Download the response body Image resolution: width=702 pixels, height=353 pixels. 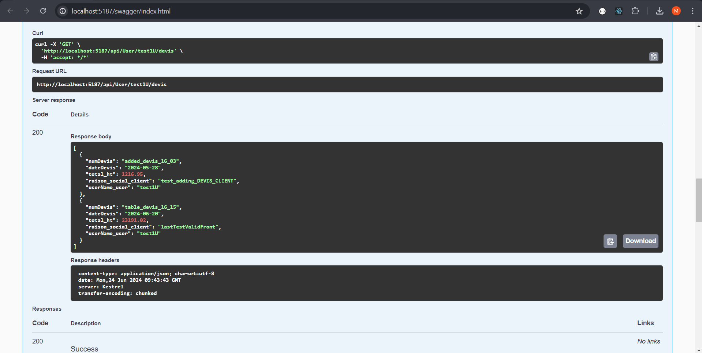tap(641, 241)
